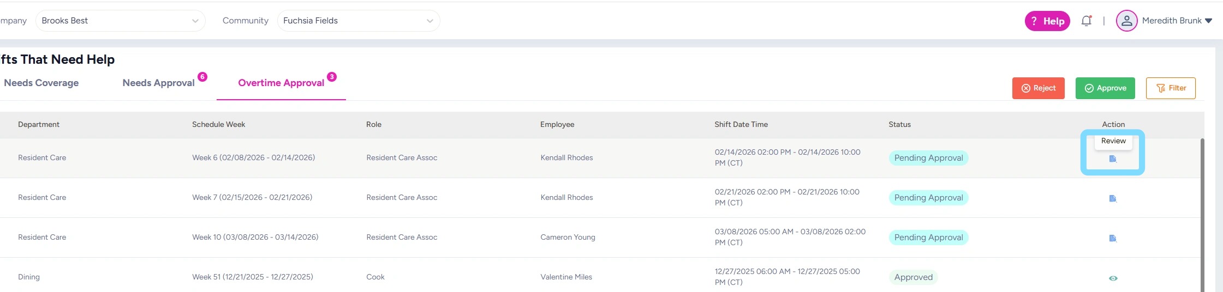Image resolution: width=1223 pixels, height=292 pixels.
Task: Expand the Brooks Best company dropdown
Action: (195, 21)
